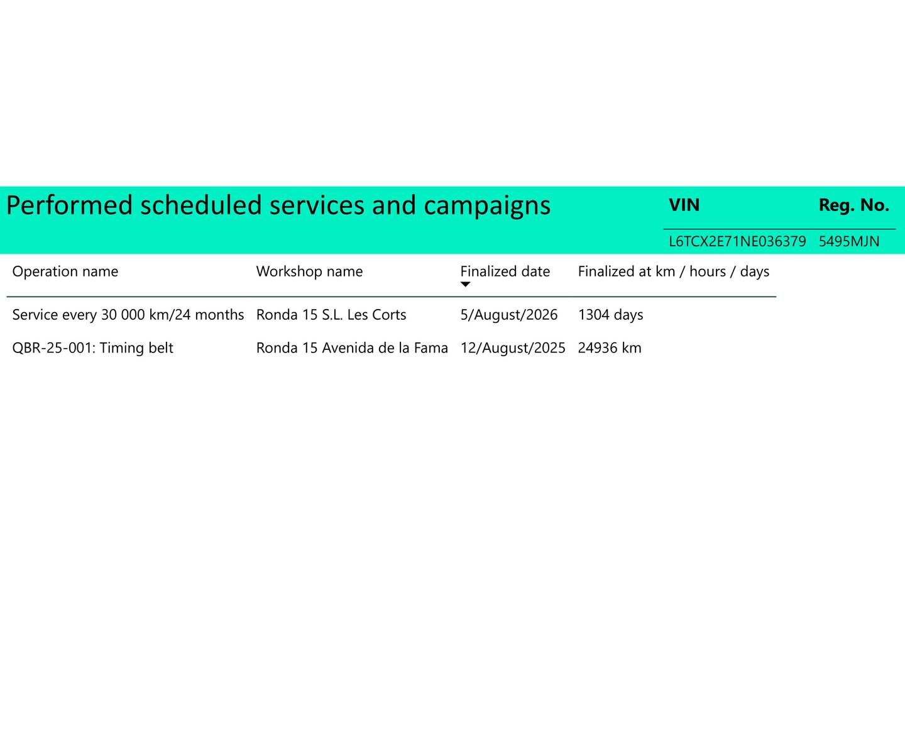Click workshop 'Ronda 15 S.L. Les Corts'
Viewport: 905px width, 750px height.
[x=331, y=315]
